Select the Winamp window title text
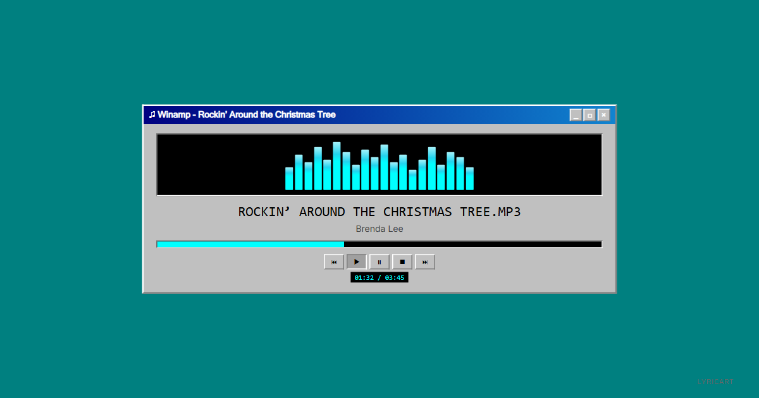The image size is (759, 398). tap(247, 114)
